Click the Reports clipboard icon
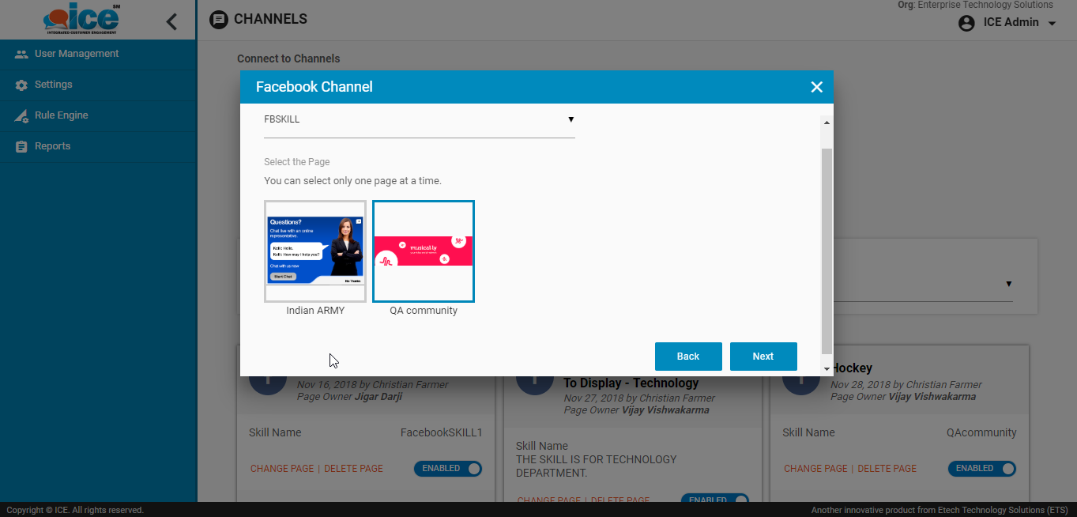The height and width of the screenshot is (517, 1077). (21, 147)
